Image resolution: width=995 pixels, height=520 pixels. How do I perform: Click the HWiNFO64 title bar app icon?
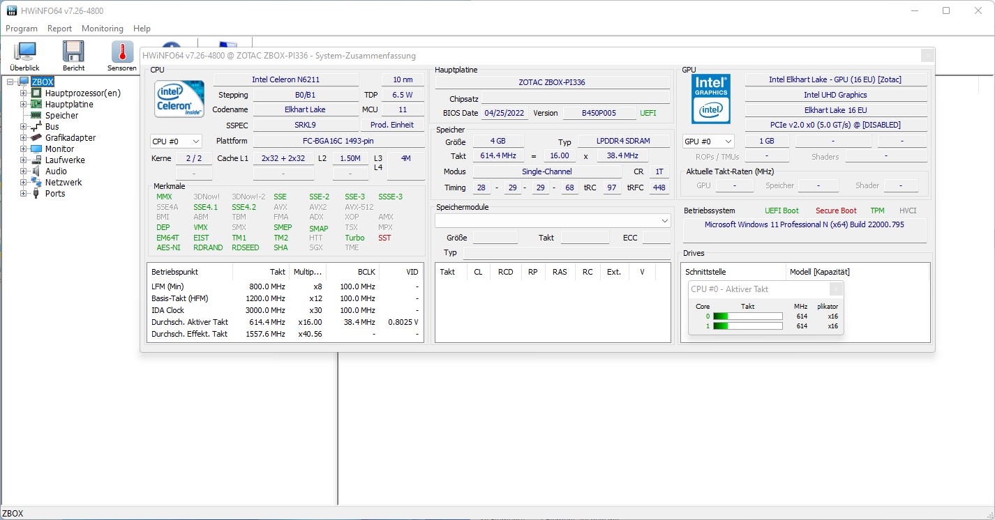12,11
